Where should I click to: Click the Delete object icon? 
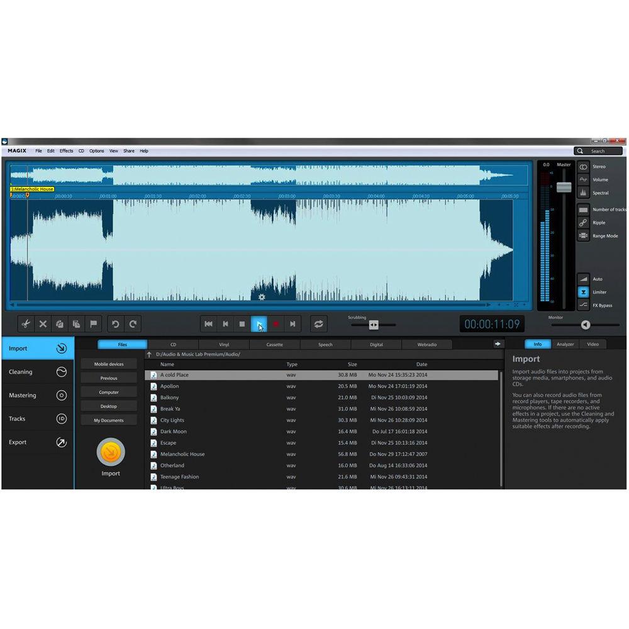pos(42,324)
